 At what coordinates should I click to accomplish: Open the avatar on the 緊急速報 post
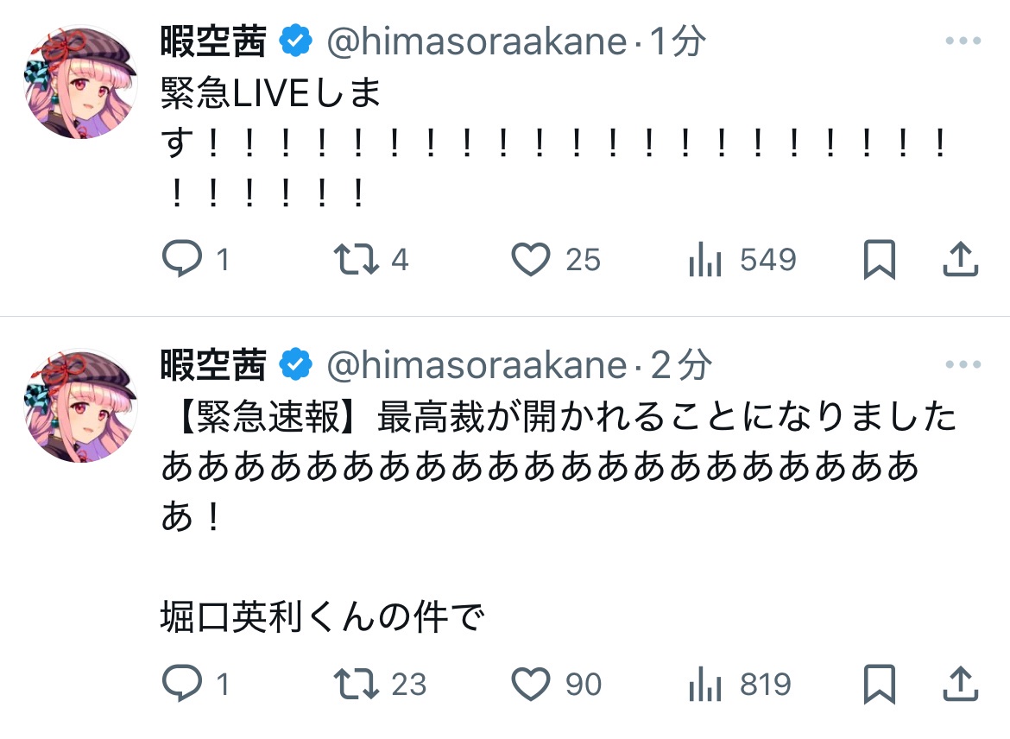pyautogui.click(x=80, y=406)
